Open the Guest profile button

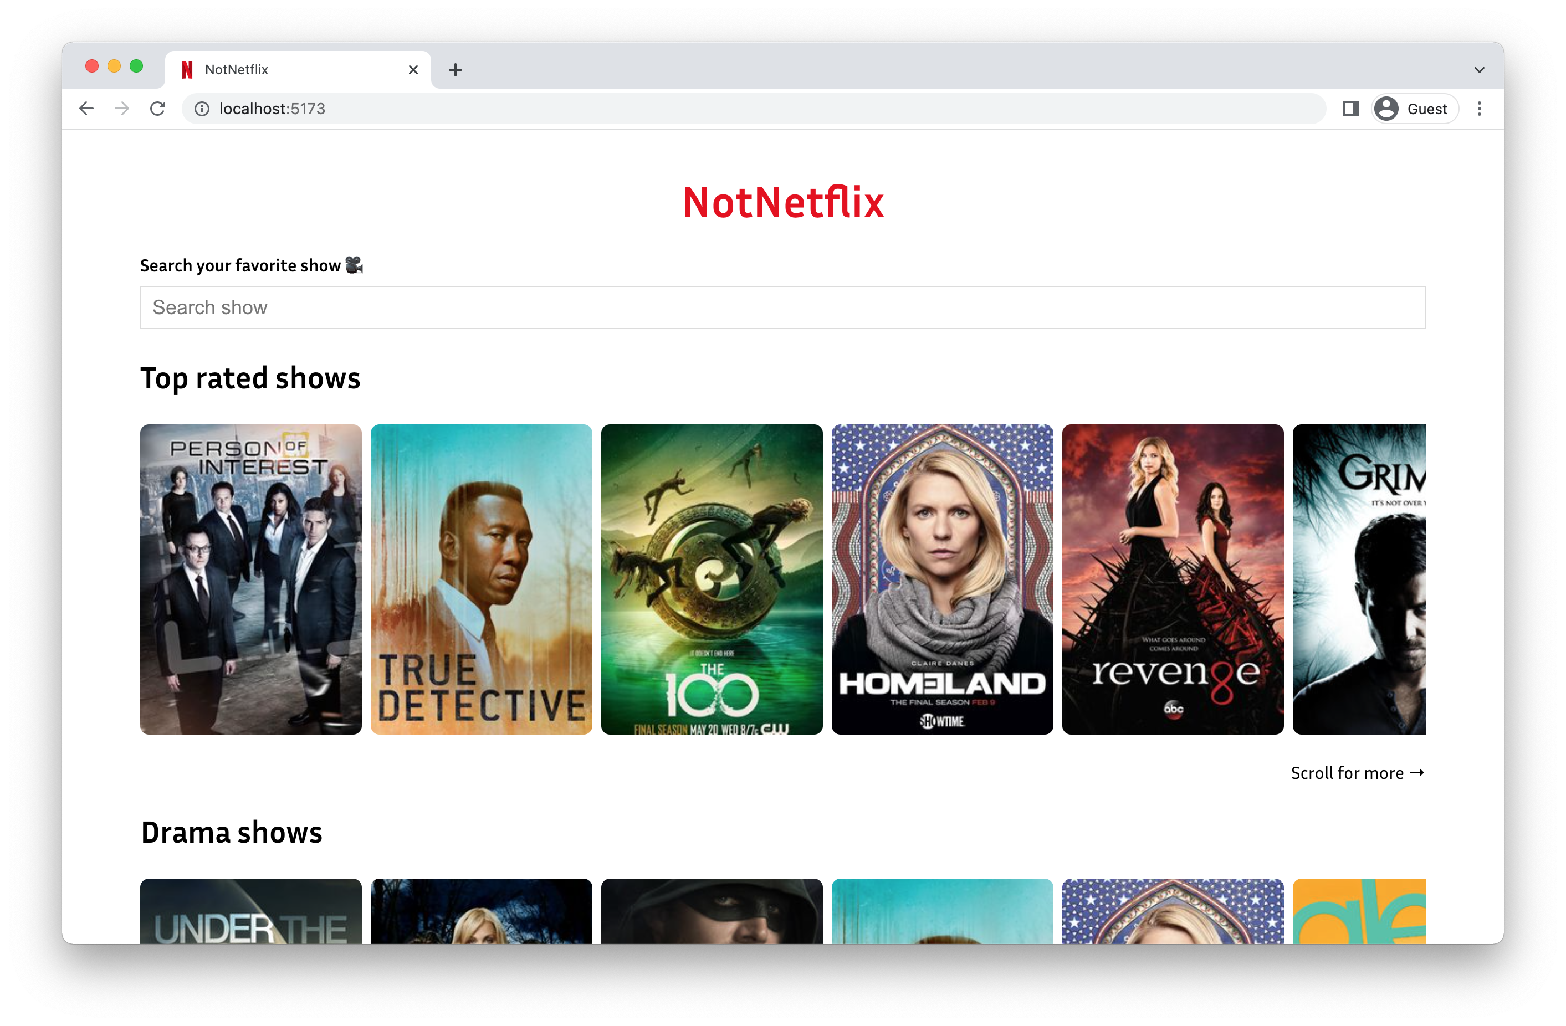point(1415,109)
